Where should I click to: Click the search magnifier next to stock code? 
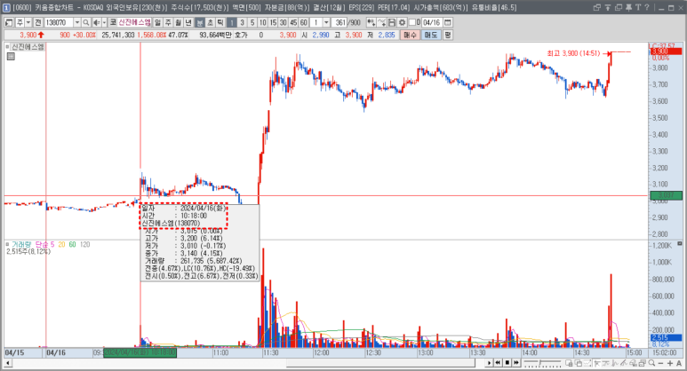point(86,23)
